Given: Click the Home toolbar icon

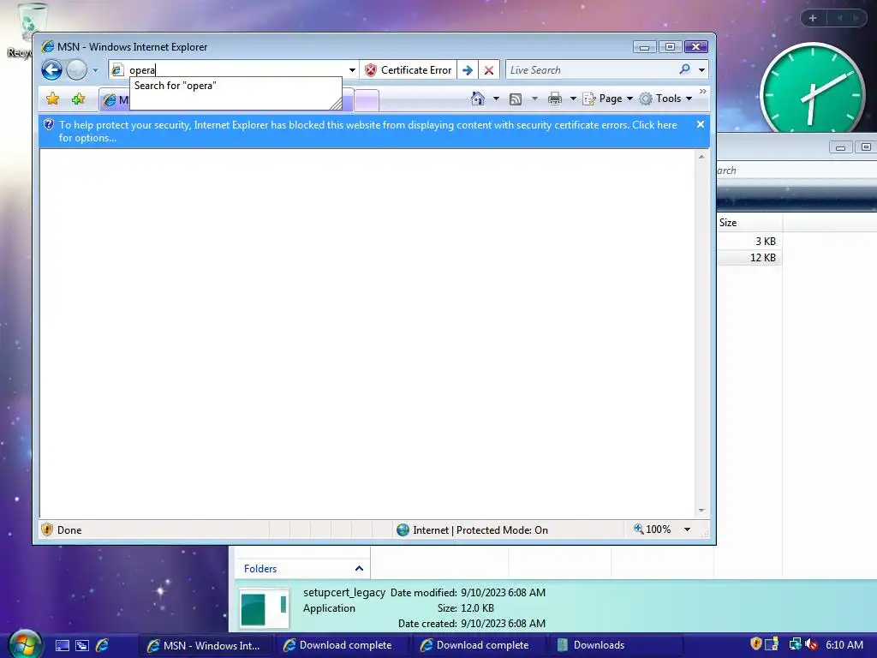Looking at the screenshot, I should [478, 99].
